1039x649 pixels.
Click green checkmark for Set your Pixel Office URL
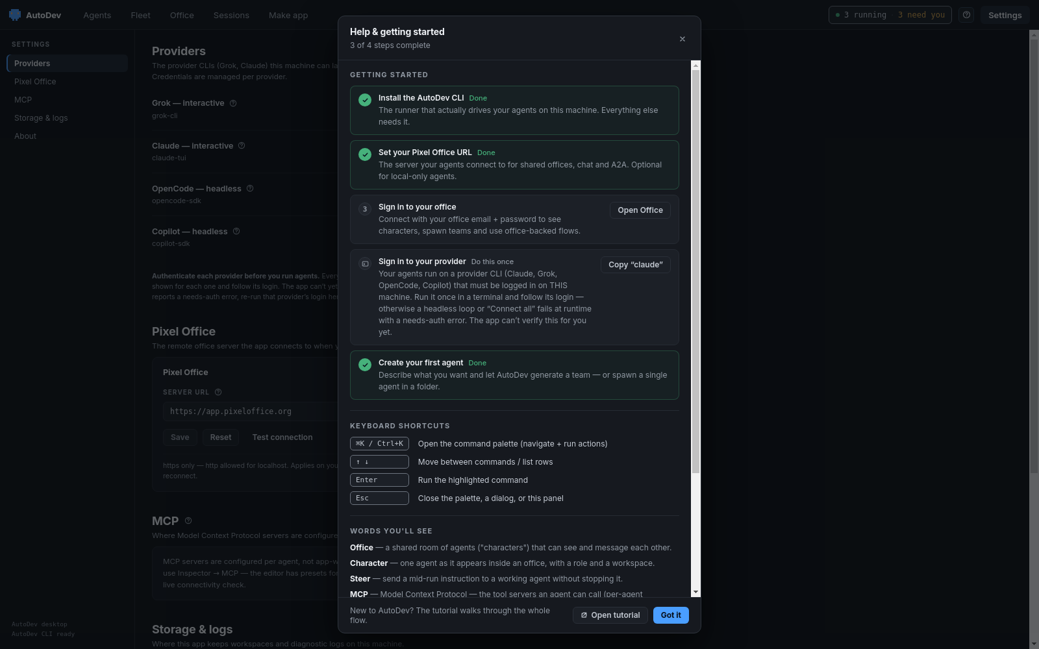coord(365,154)
